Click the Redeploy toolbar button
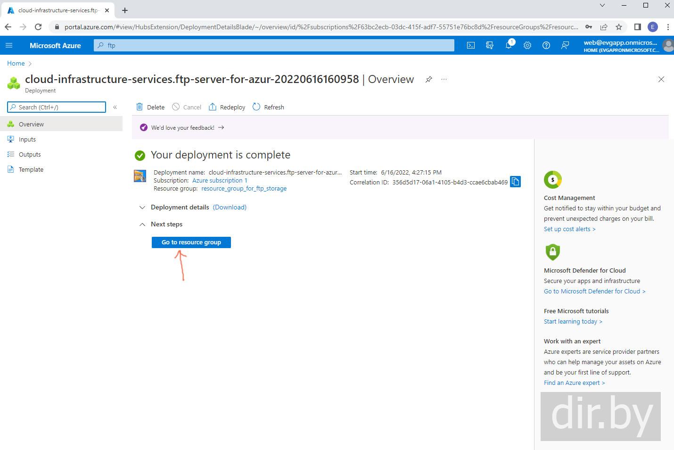The width and height of the screenshot is (674, 450). pos(227,107)
